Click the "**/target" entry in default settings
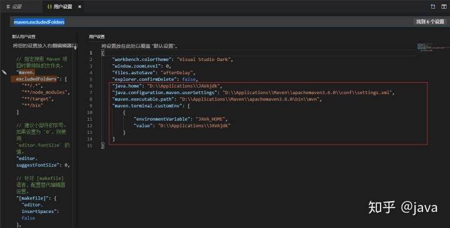 point(36,99)
